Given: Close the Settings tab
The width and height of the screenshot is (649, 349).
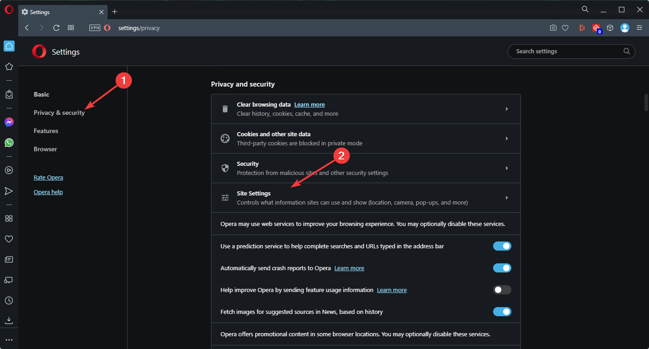Looking at the screenshot, I should pyautogui.click(x=101, y=12).
